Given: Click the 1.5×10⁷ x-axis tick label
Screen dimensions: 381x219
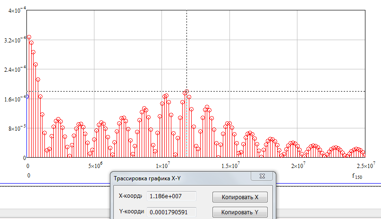Looking at the screenshot, I should [230, 166].
